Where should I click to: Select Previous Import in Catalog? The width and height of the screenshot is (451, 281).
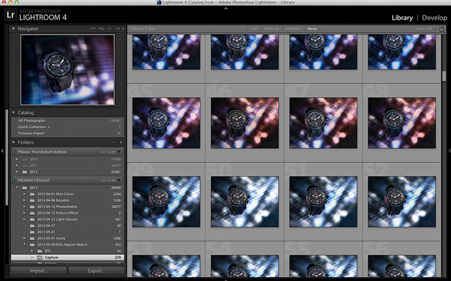(68, 133)
